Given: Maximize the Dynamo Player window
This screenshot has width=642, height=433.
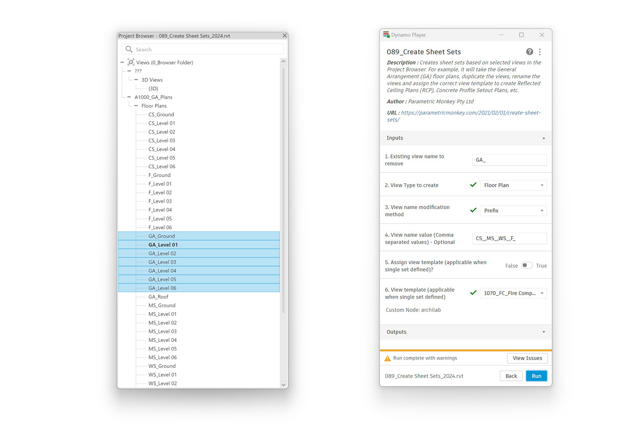Looking at the screenshot, I should click(x=521, y=35).
